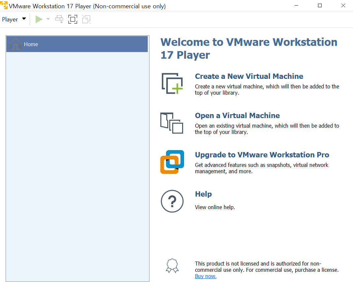
Task: Maximize the VMware Player window
Action: pos(320,5)
